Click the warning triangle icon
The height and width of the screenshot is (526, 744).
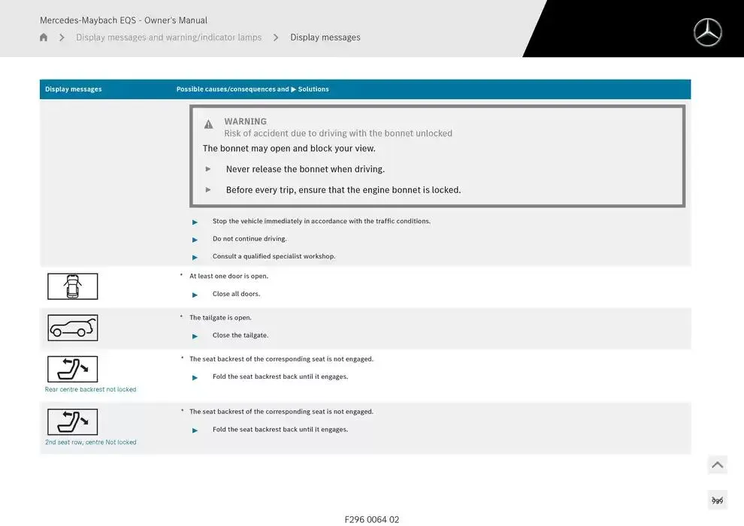point(208,125)
